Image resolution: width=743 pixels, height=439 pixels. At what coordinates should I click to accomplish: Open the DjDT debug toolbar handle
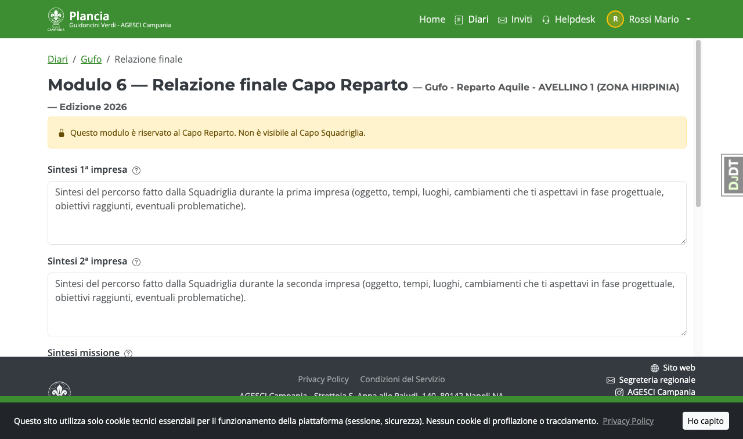coord(733,175)
